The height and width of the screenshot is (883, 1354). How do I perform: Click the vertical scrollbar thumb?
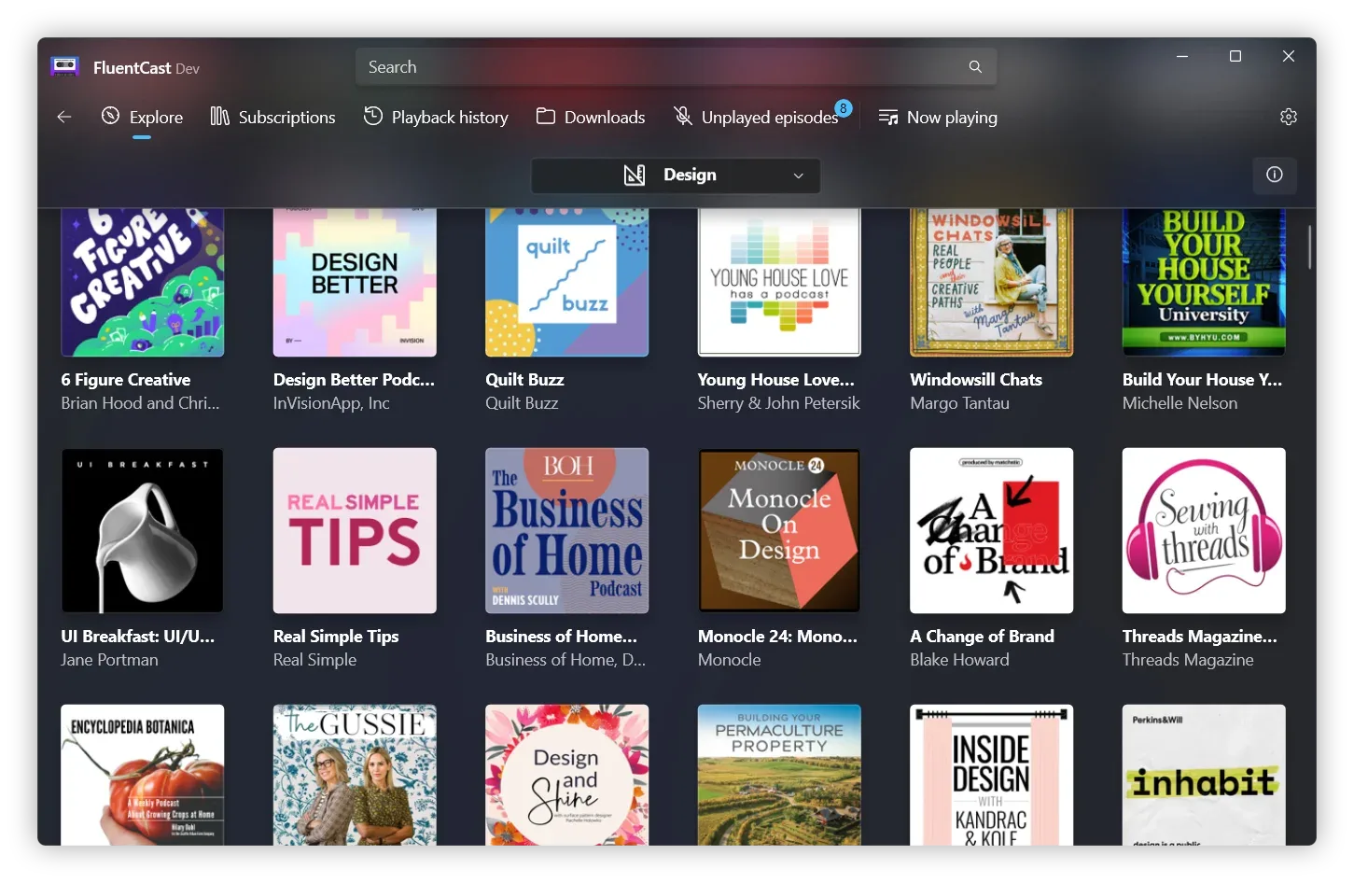[x=1309, y=246]
